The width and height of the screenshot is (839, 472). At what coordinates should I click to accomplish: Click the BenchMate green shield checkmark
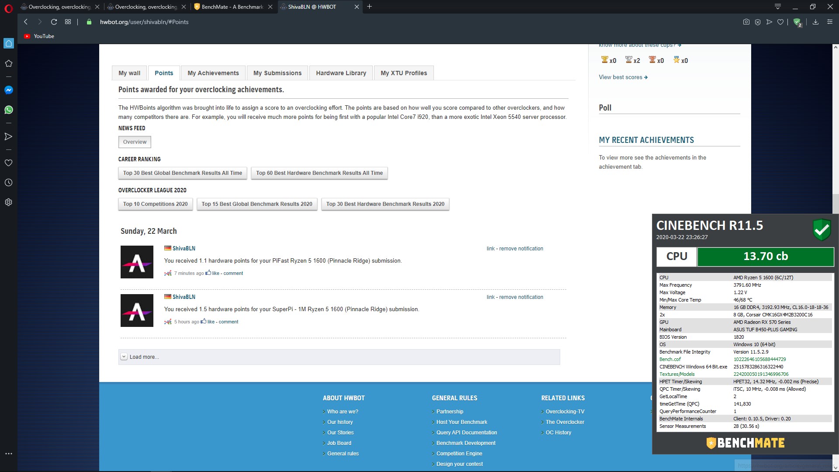[822, 229]
